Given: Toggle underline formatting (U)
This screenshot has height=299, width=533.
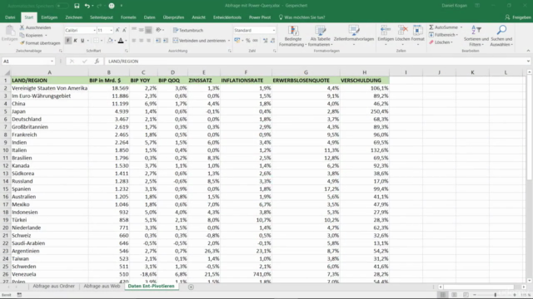Looking at the screenshot, I should (x=82, y=41).
